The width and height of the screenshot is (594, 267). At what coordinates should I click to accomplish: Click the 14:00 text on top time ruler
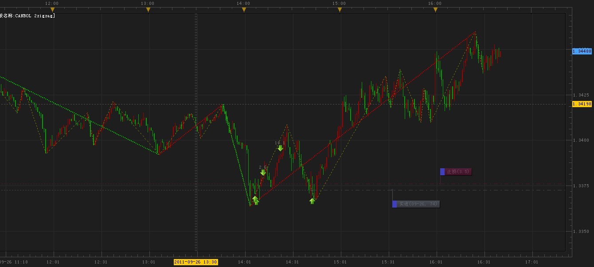[x=243, y=3]
